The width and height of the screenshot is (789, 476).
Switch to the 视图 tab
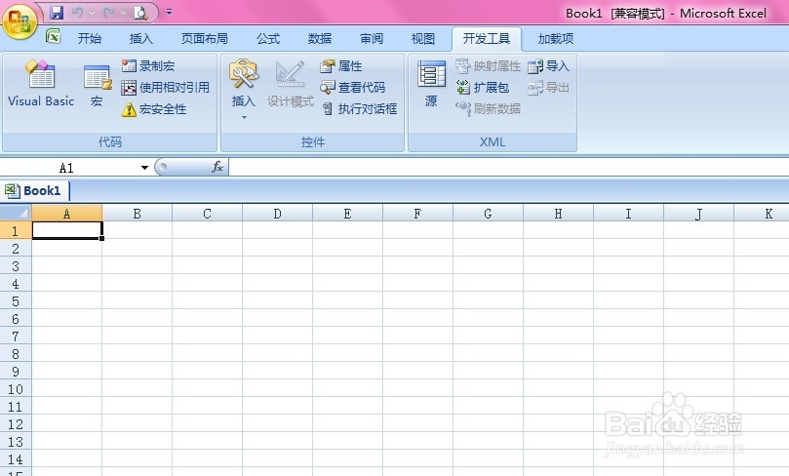pos(422,39)
